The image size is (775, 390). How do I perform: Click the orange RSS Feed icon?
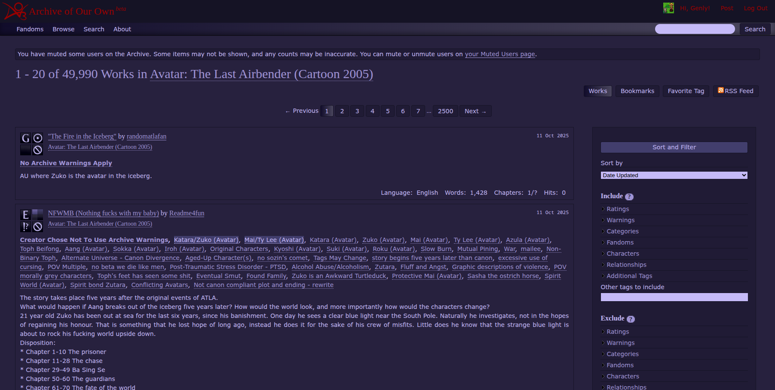(x=720, y=91)
